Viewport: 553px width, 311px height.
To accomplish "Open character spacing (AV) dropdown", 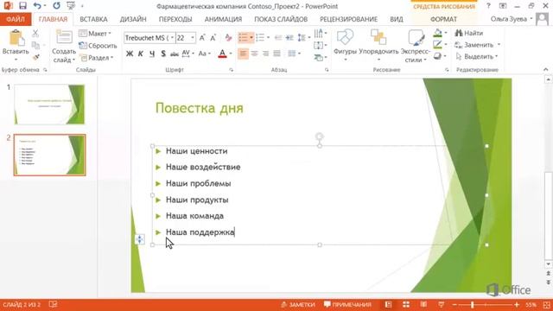I will pyautogui.click(x=188, y=54).
